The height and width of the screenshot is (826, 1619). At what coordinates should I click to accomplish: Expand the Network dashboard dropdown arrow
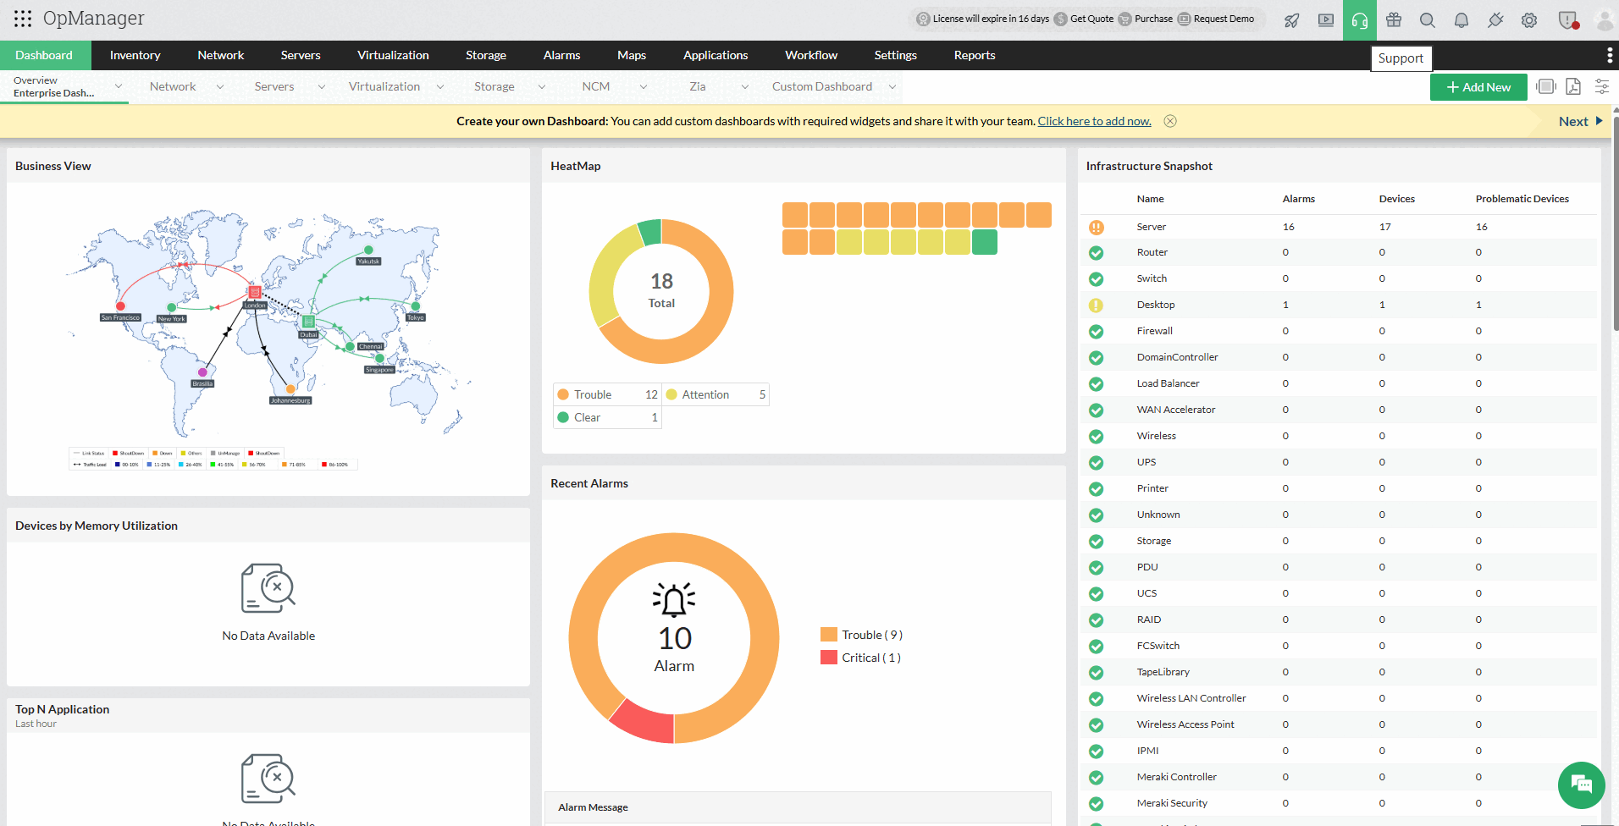click(x=220, y=86)
